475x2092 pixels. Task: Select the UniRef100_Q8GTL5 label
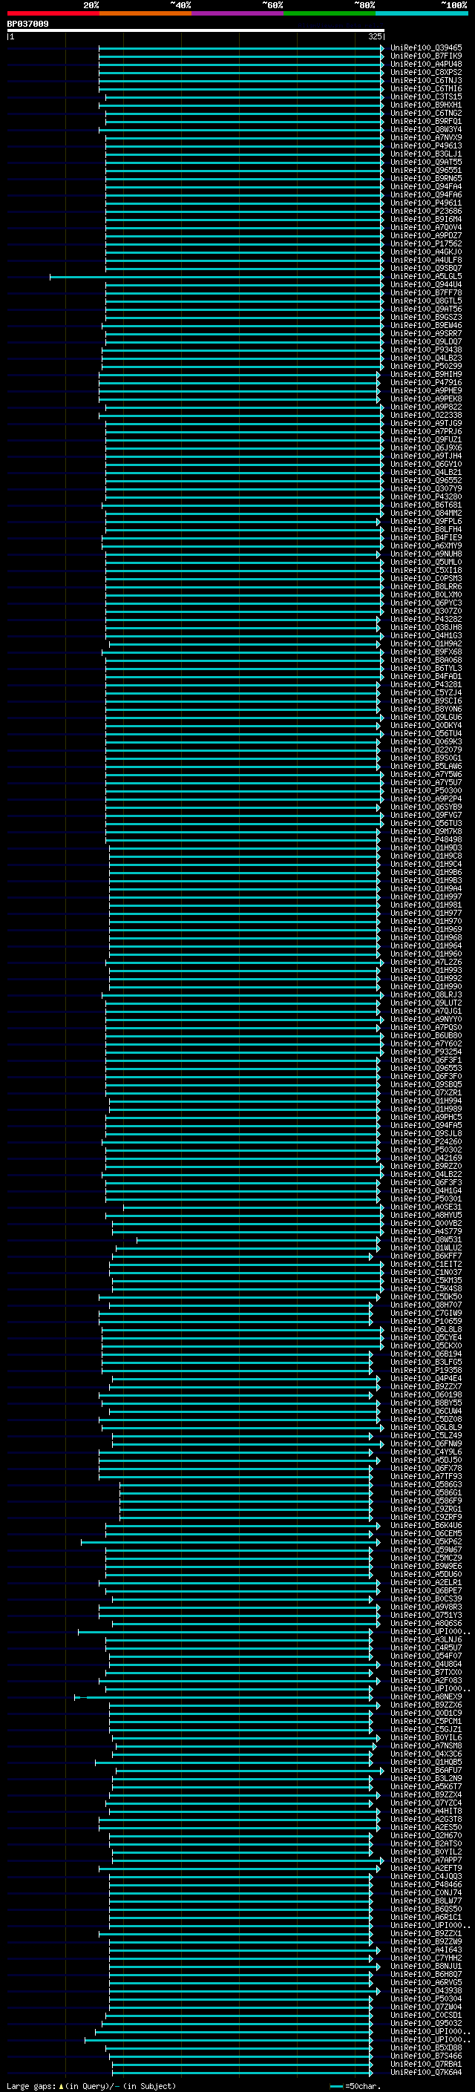426,301
